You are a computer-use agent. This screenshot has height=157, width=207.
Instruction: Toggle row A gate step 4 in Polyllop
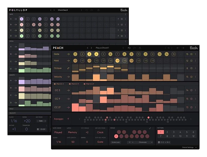pyautogui.click(x=40, y=19)
